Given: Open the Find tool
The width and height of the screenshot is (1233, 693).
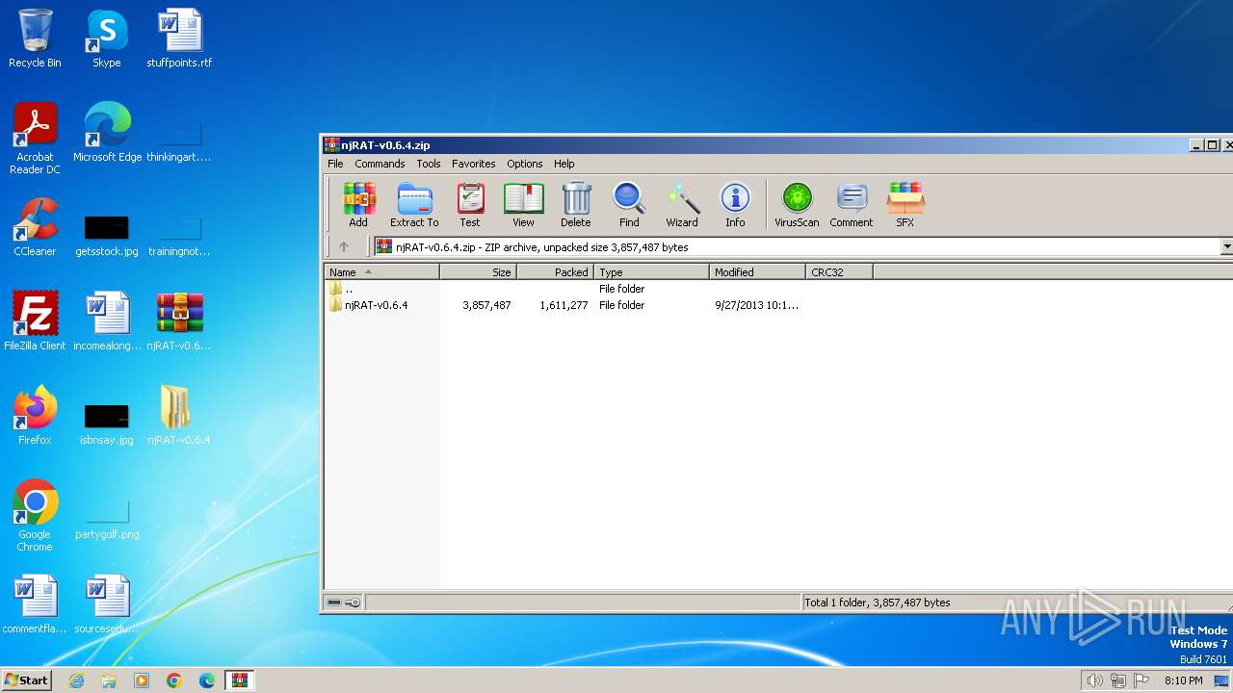Looking at the screenshot, I should (x=629, y=204).
